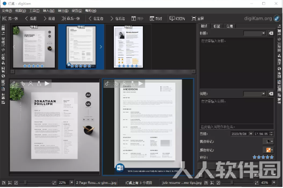The image size is (283, 188).
Task: Rotate the right preview image clockwise
Action: [116, 84]
